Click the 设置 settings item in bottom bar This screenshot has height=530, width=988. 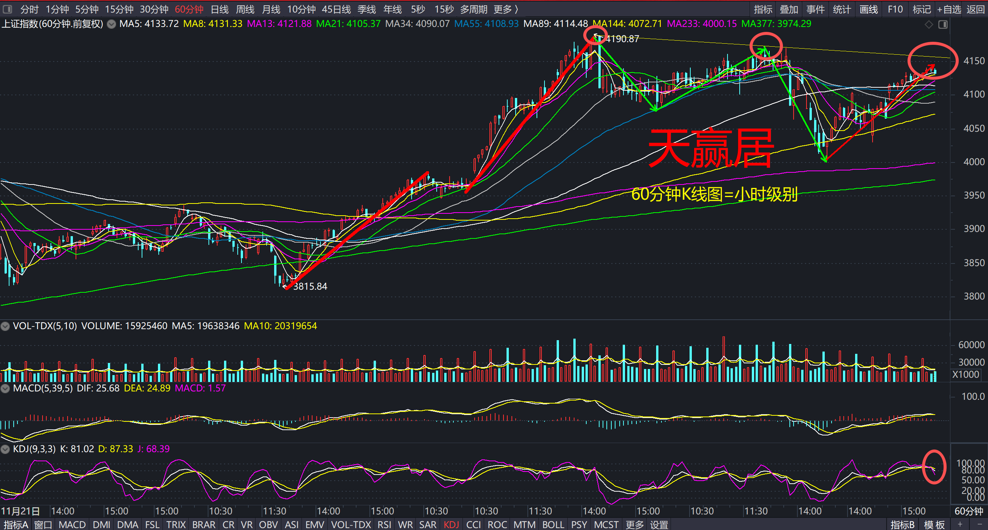pyautogui.click(x=659, y=525)
